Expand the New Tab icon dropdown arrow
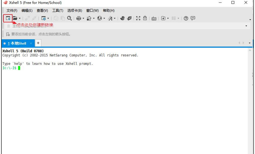The image size is (255, 154). click(168, 19)
